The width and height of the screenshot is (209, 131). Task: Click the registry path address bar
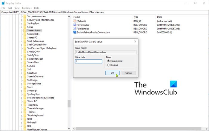click(105, 12)
